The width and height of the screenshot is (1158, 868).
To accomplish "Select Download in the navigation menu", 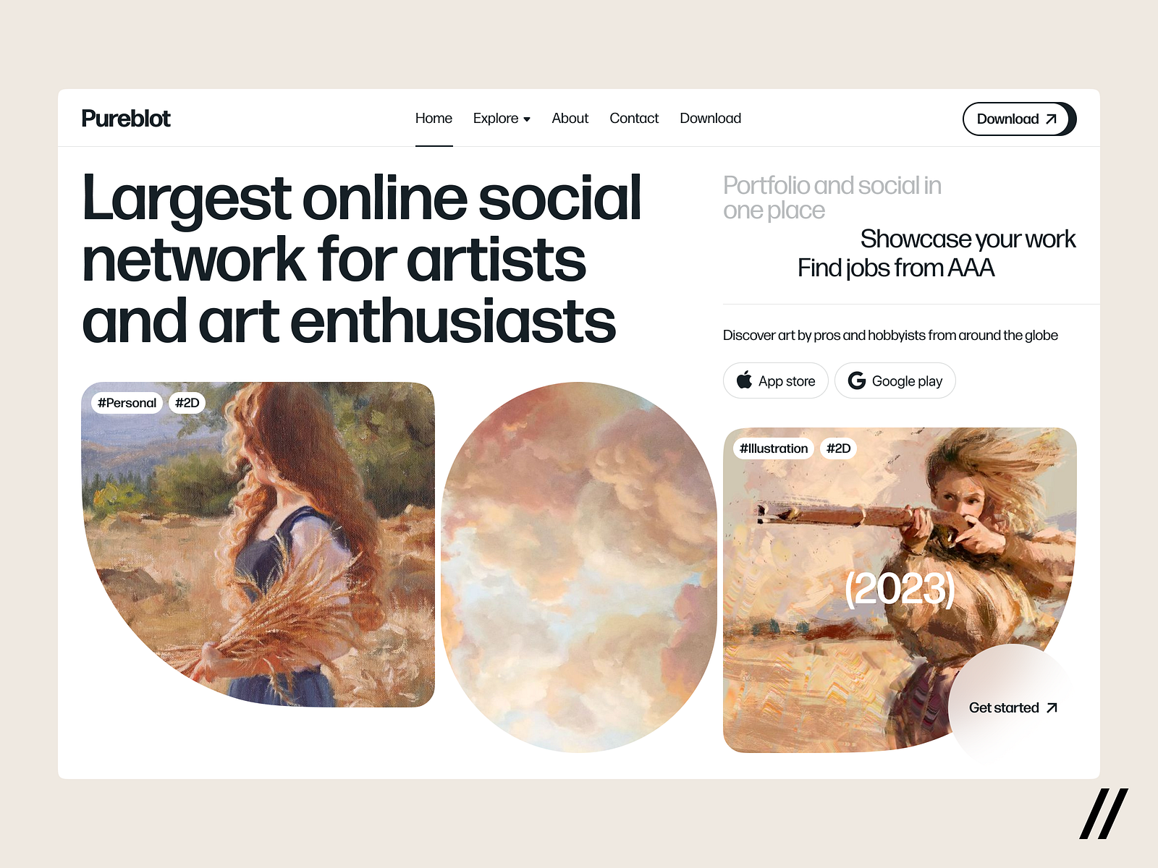I will [710, 119].
